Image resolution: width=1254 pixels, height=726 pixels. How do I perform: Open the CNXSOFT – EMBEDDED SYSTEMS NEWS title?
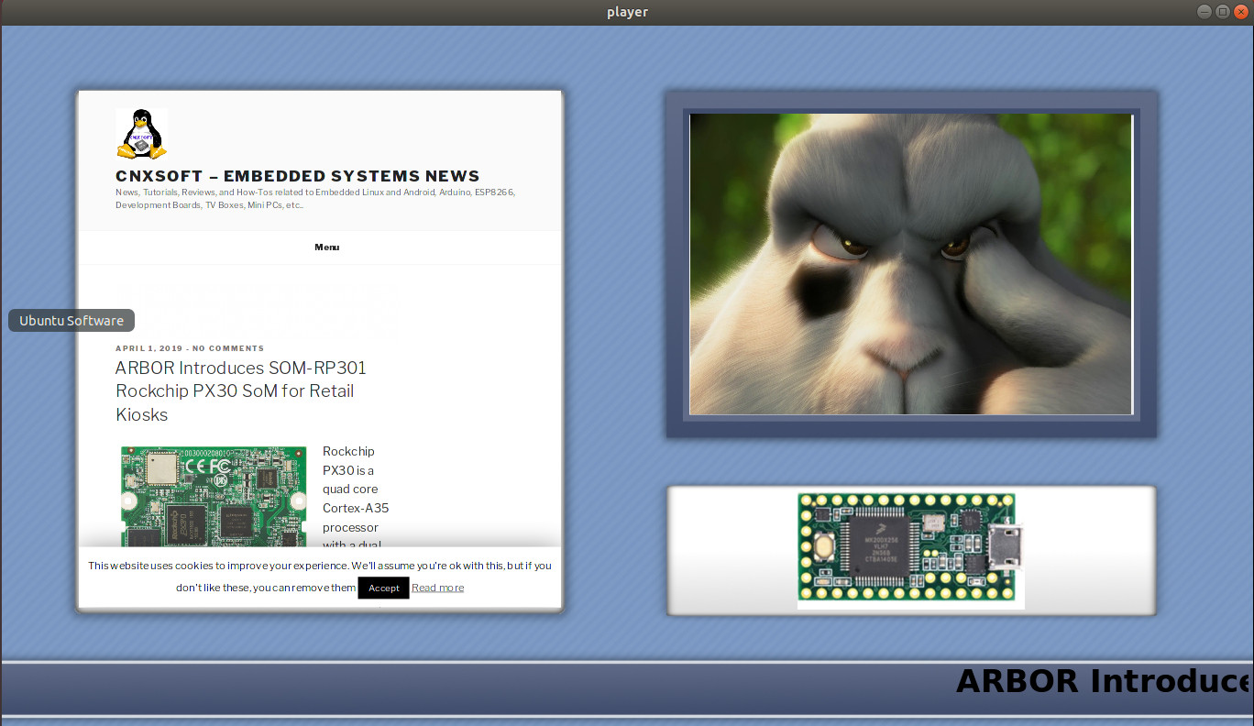coord(298,176)
